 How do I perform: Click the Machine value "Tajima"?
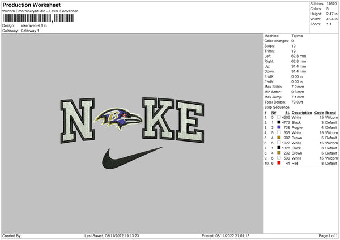(x=297, y=36)
